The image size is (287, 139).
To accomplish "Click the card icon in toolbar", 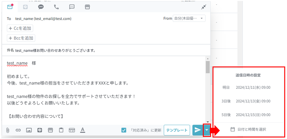I will coord(72,130).
